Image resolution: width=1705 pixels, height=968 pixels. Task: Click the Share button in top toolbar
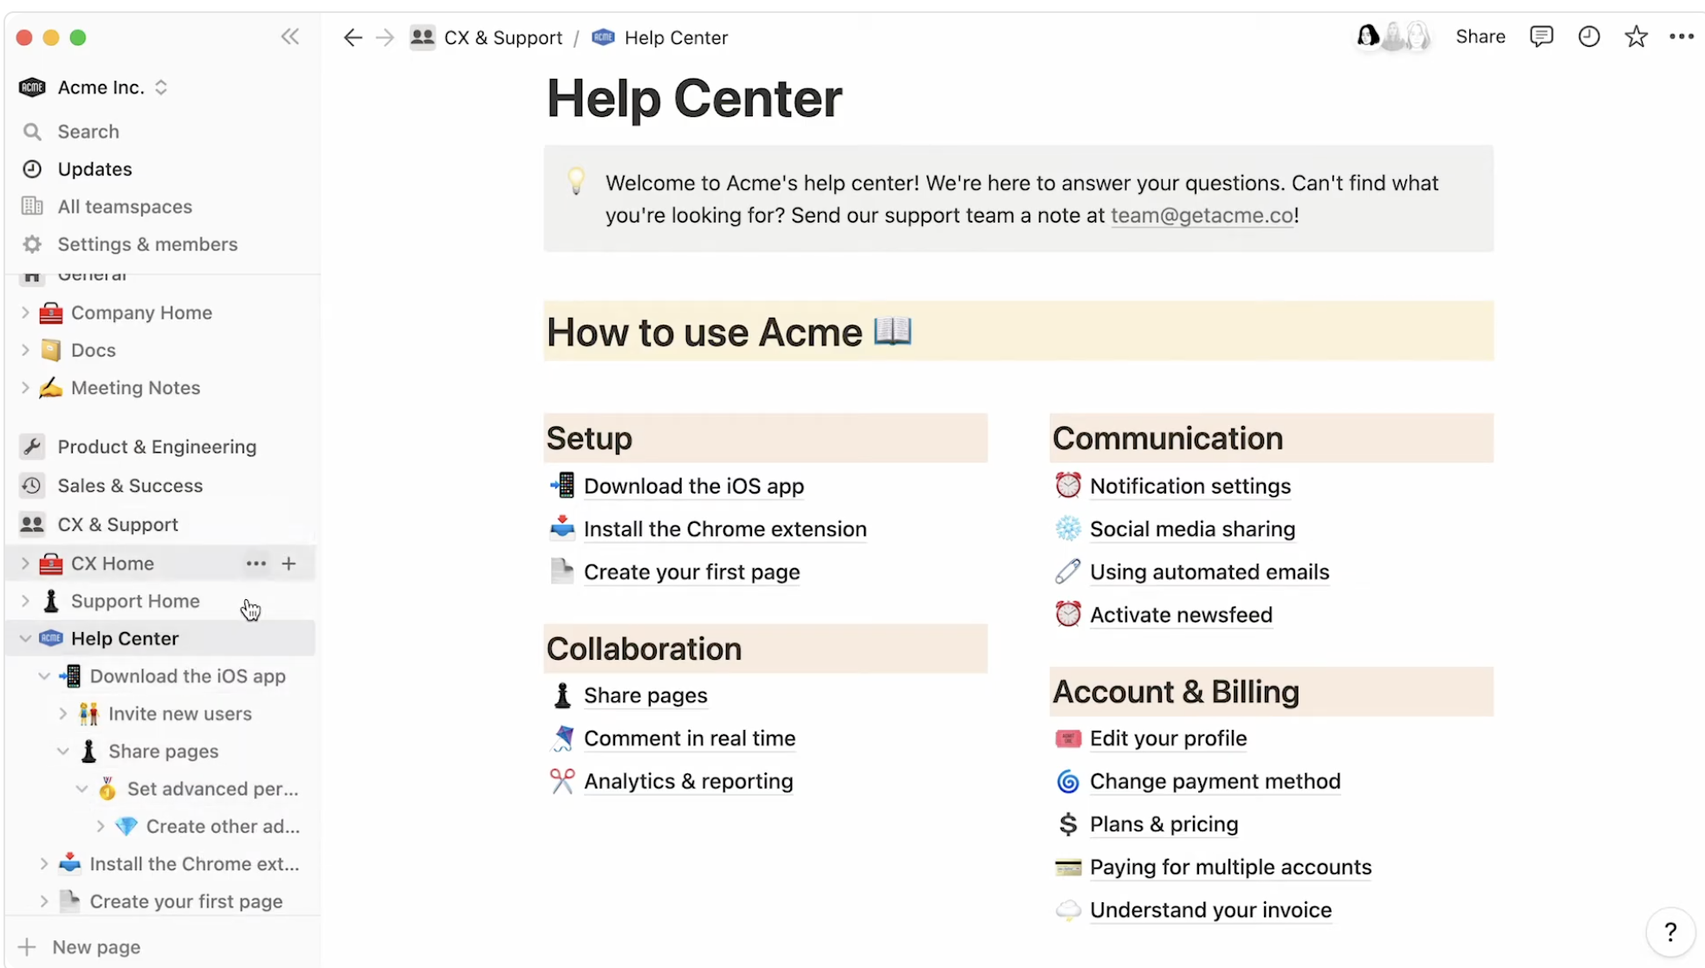coord(1480,36)
